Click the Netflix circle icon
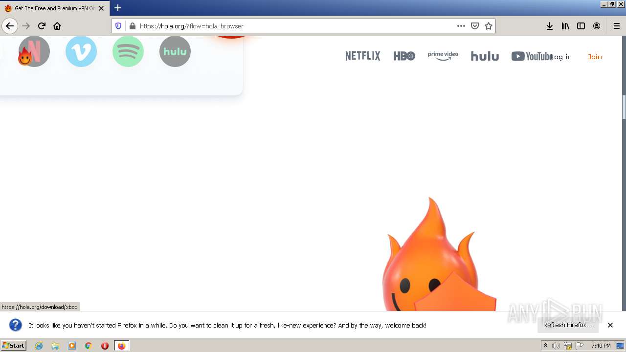Viewport: 626px width, 352px height. tap(34, 51)
